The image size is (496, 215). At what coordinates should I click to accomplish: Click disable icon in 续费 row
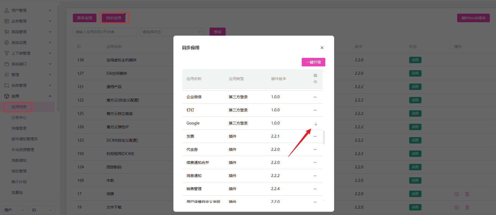pos(457,194)
